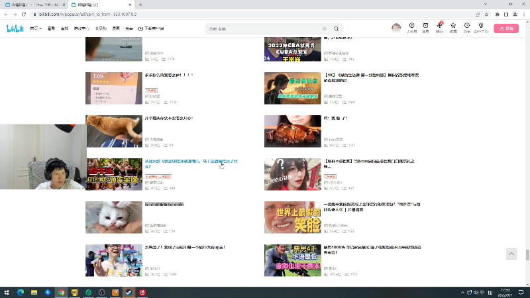530x298 pixels.
Task: Open Chrome tab search chevron
Action: [486, 5]
